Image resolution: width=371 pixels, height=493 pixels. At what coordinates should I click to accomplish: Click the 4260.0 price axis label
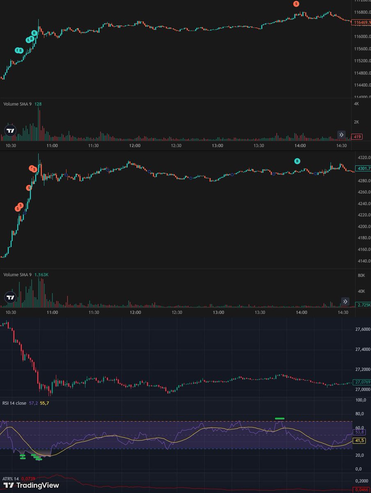pos(364,192)
